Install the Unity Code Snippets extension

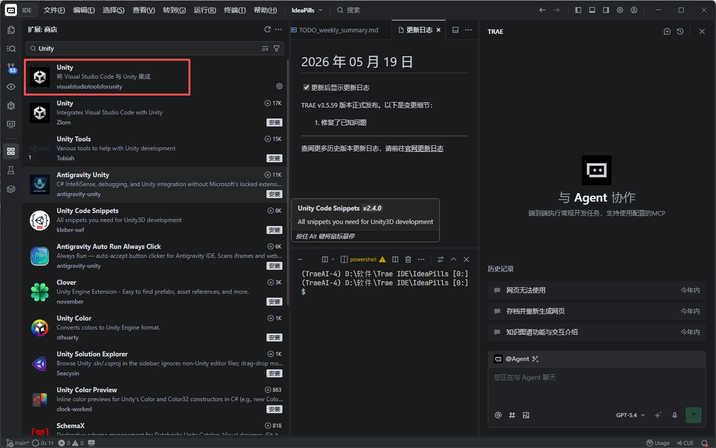[x=274, y=230]
